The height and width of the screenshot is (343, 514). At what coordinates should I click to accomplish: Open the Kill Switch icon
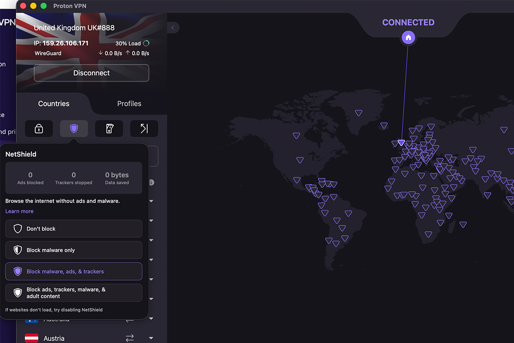tap(109, 128)
